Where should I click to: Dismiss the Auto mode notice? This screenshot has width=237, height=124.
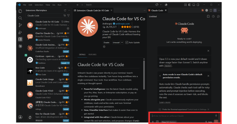tap(208, 76)
